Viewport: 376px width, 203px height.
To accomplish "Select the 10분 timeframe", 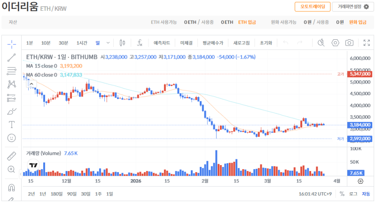I will 46,43.
